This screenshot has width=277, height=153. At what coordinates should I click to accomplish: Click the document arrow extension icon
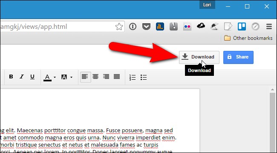[x=228, y=27]
